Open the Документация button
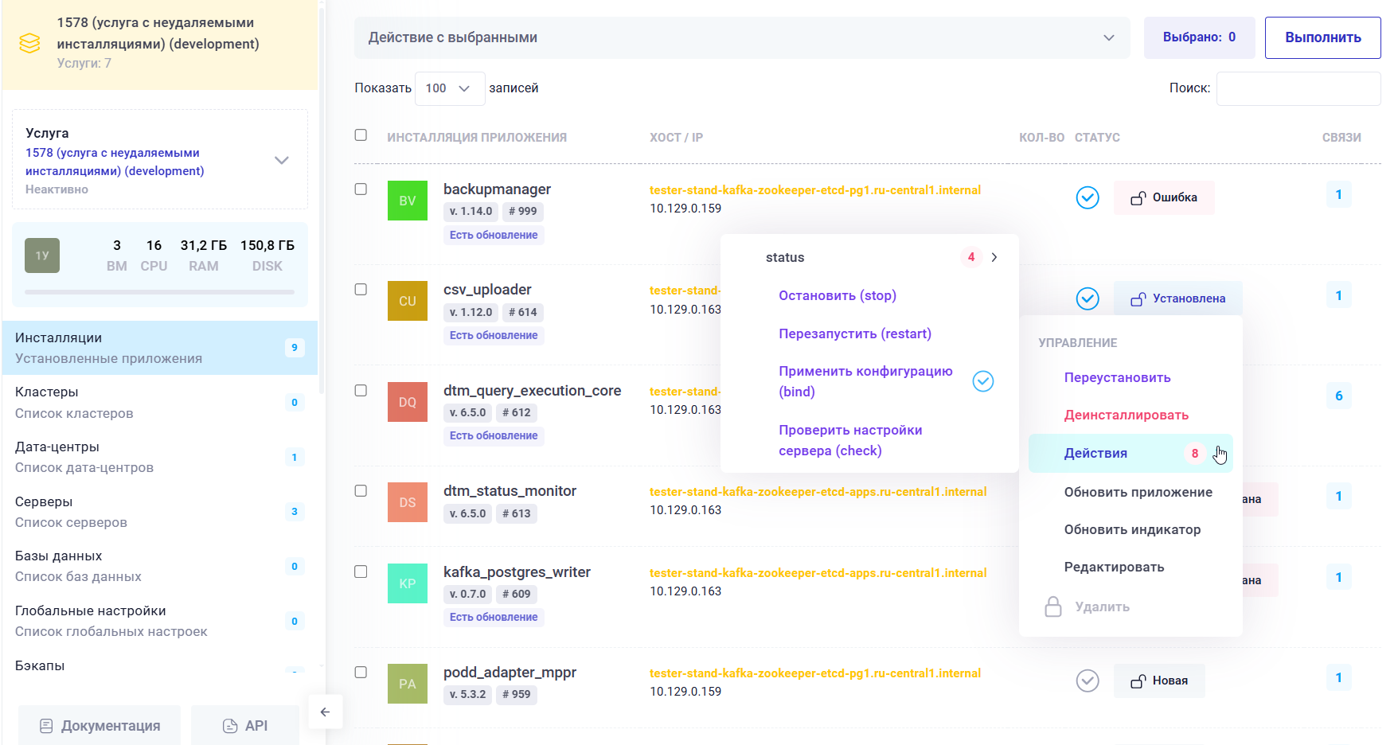The height and width of the screenshot is (745, 1398). 100,726
